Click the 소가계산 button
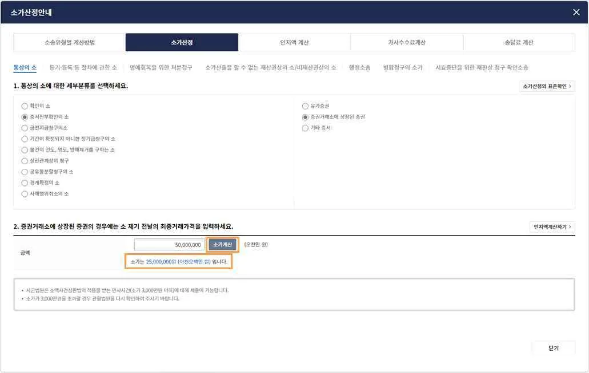This screenshot has width=589, height=373. coord(222,245)
